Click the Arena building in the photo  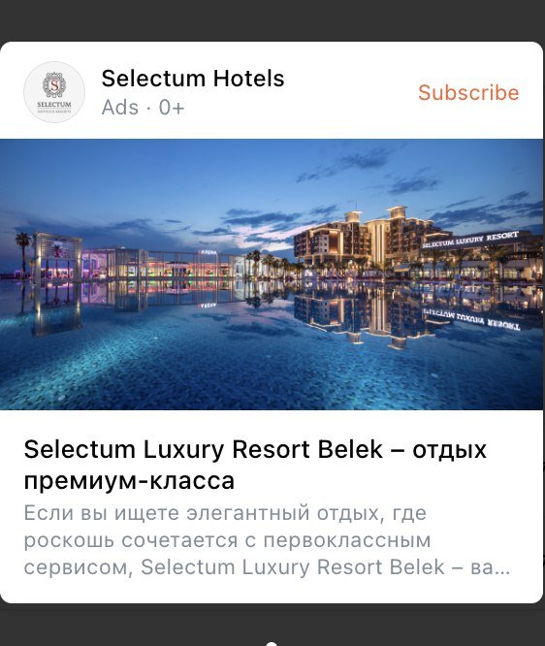208,264
